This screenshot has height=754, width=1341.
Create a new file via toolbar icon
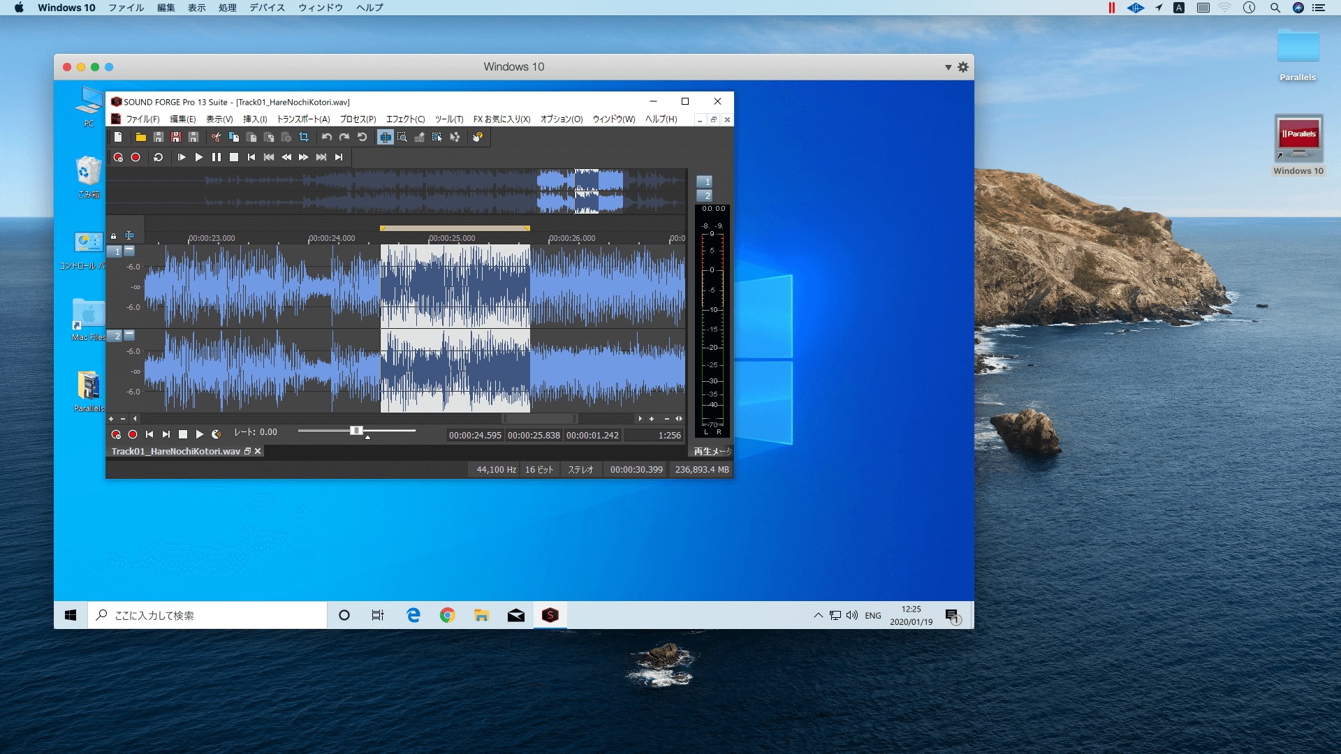[118, 138]
